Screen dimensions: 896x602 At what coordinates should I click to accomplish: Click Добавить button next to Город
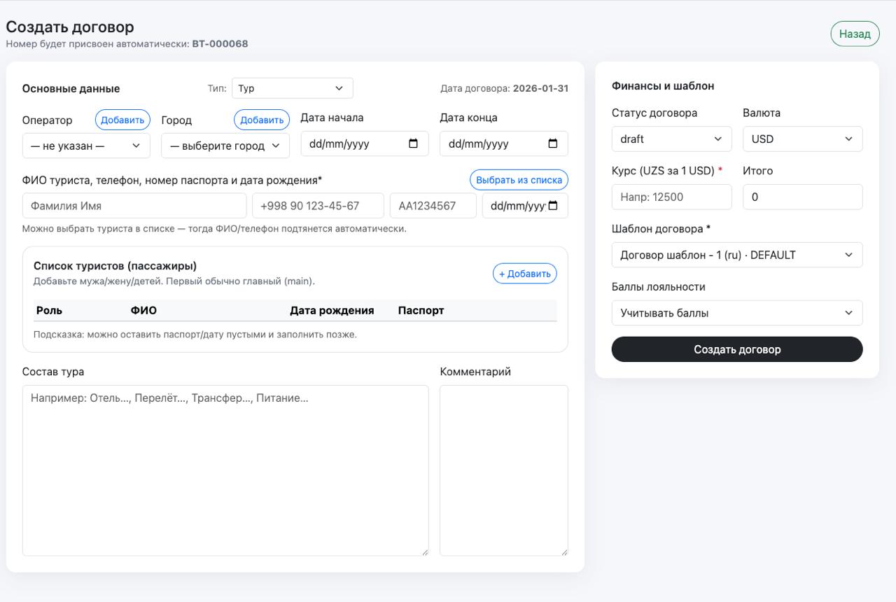(262, 120)
